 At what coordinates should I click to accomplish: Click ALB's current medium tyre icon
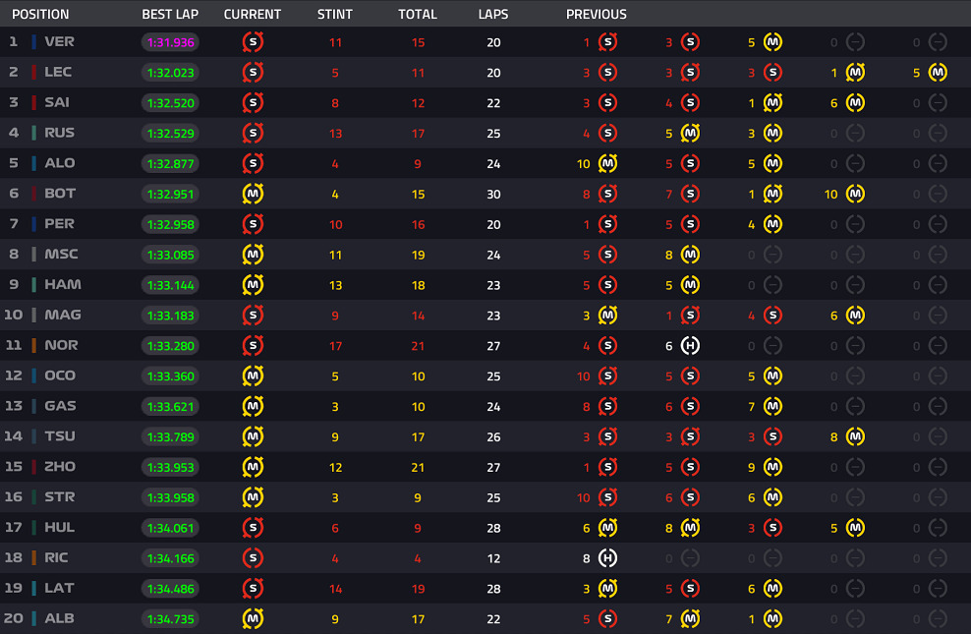(253, 618)
